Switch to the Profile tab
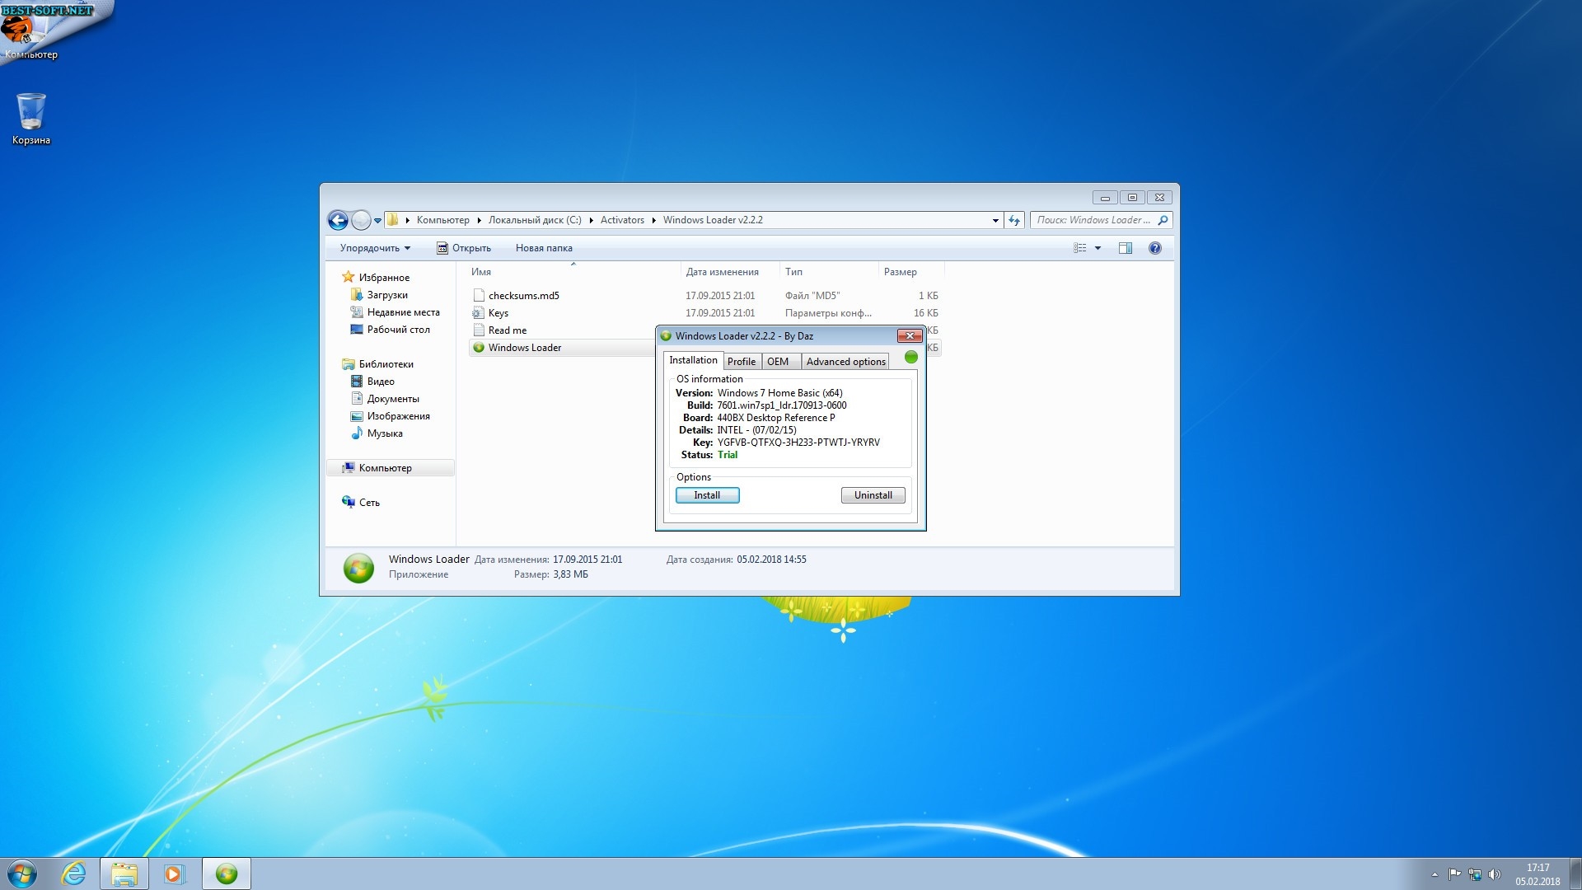The image size is (1582, 890). (x=741, y=362)
